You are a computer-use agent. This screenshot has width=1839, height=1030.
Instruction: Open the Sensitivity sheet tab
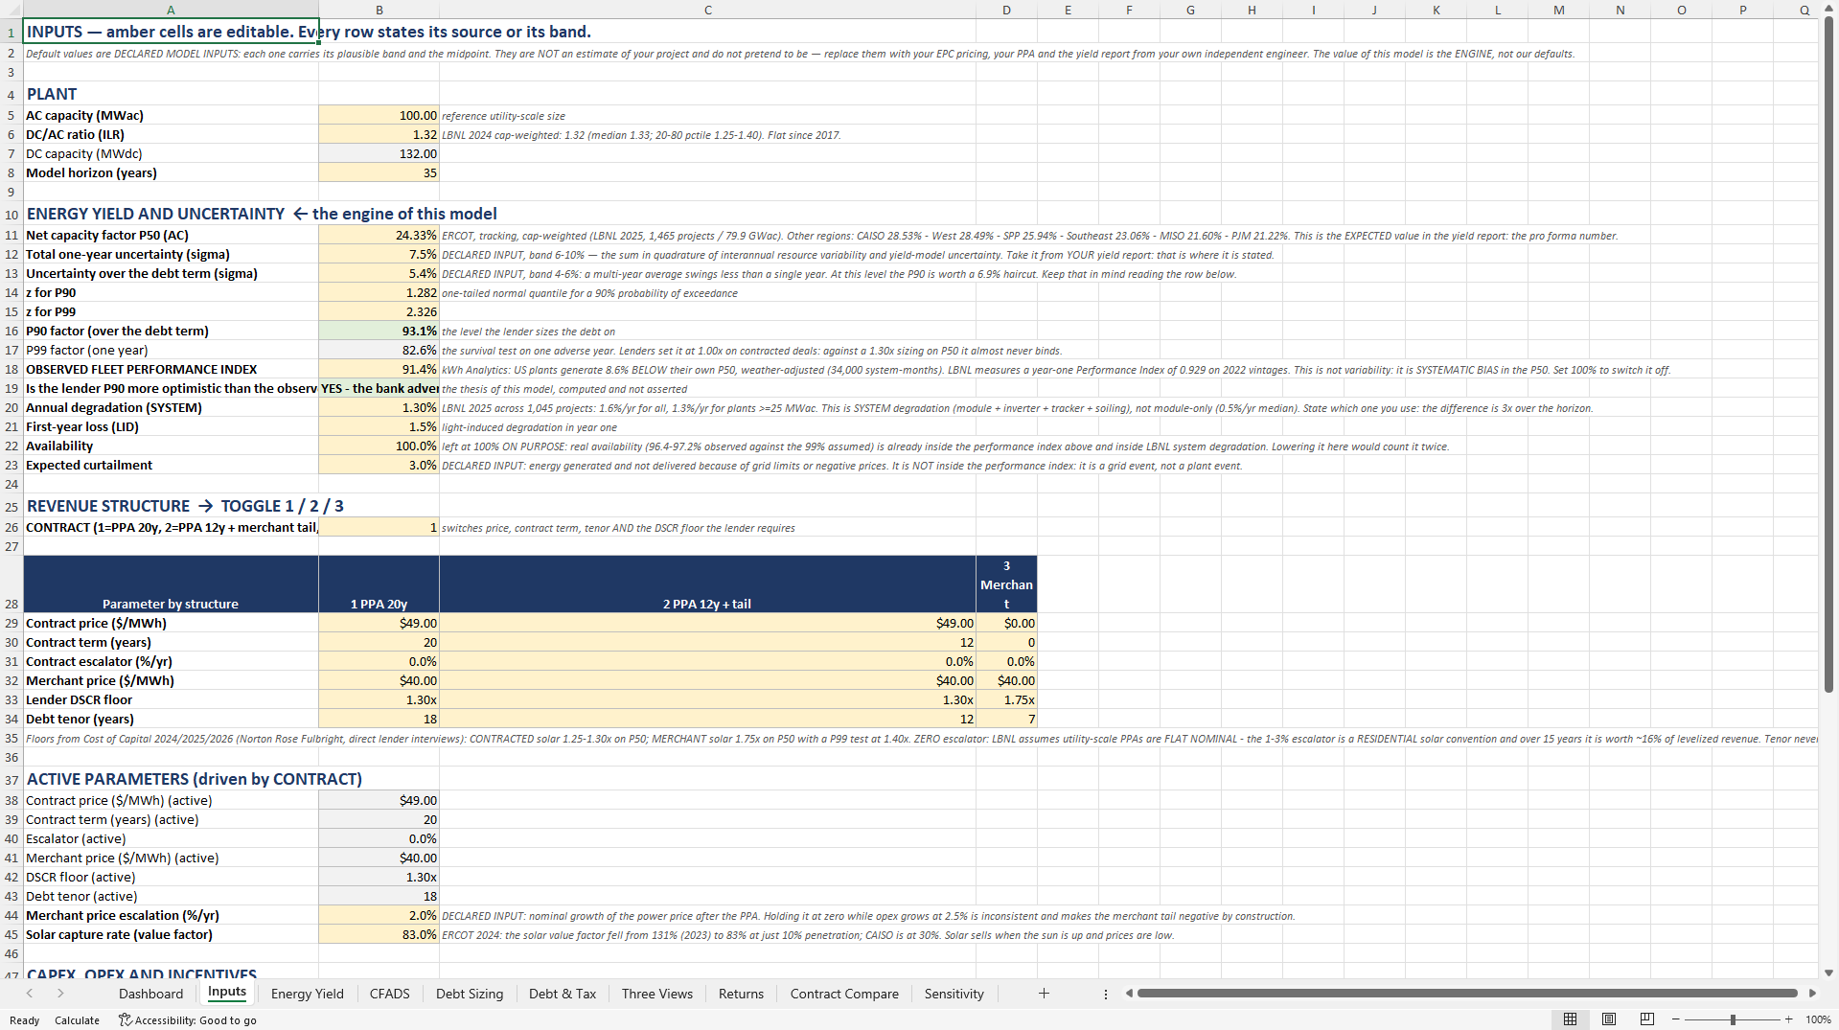point(954,994)
